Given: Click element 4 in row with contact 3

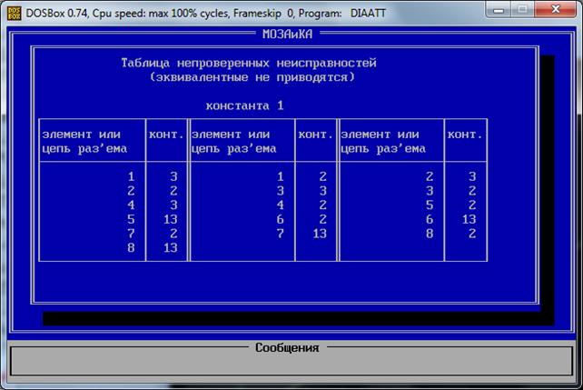Looking at the screenshot, I should tap(131, 205).
